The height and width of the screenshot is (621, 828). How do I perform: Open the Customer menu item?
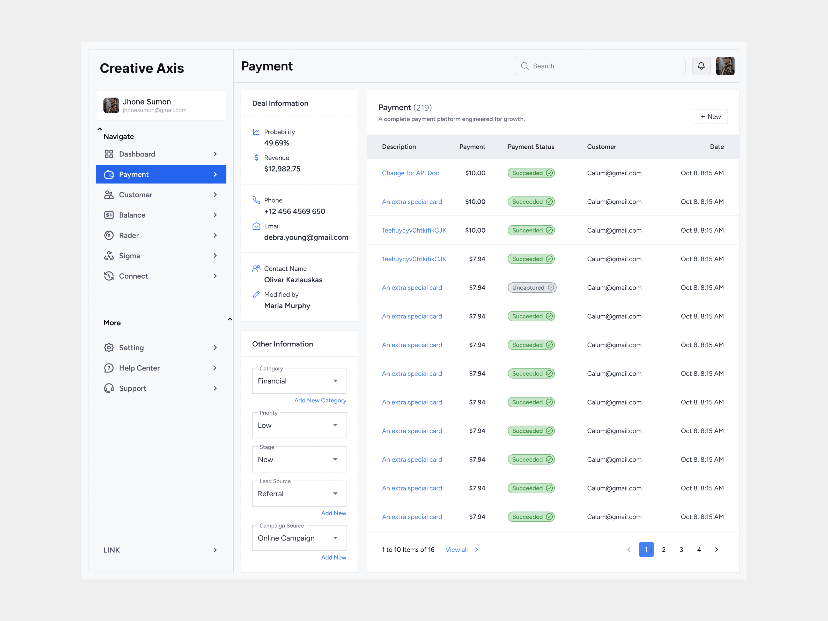coord(161,195)
